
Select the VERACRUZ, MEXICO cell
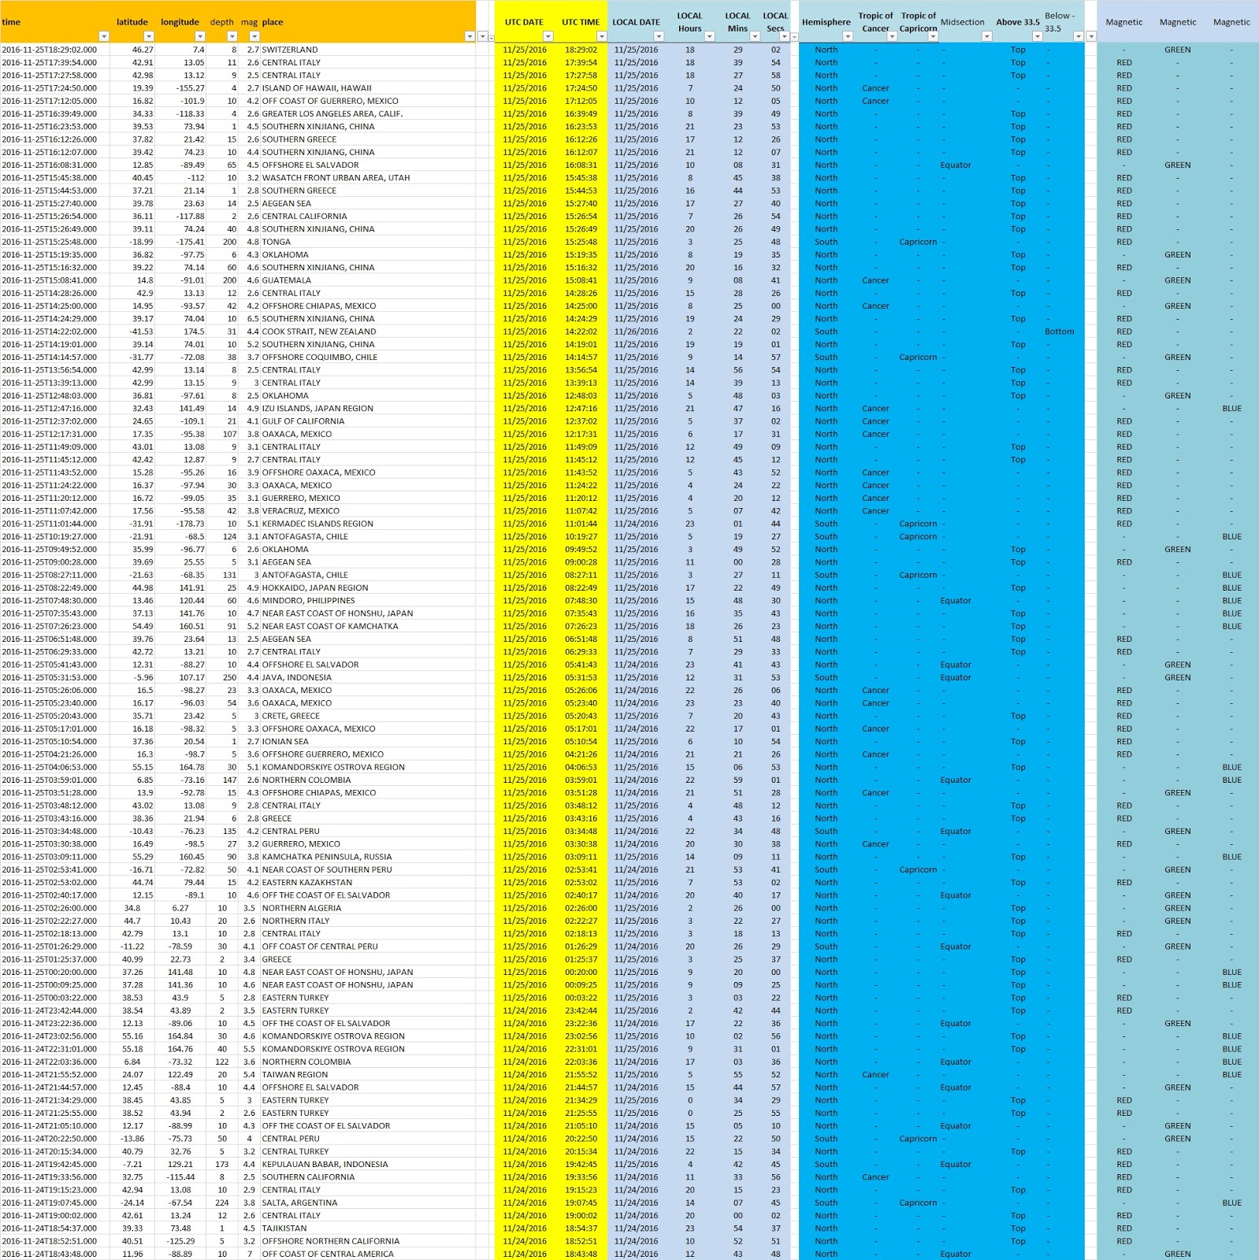click(367, 511)
